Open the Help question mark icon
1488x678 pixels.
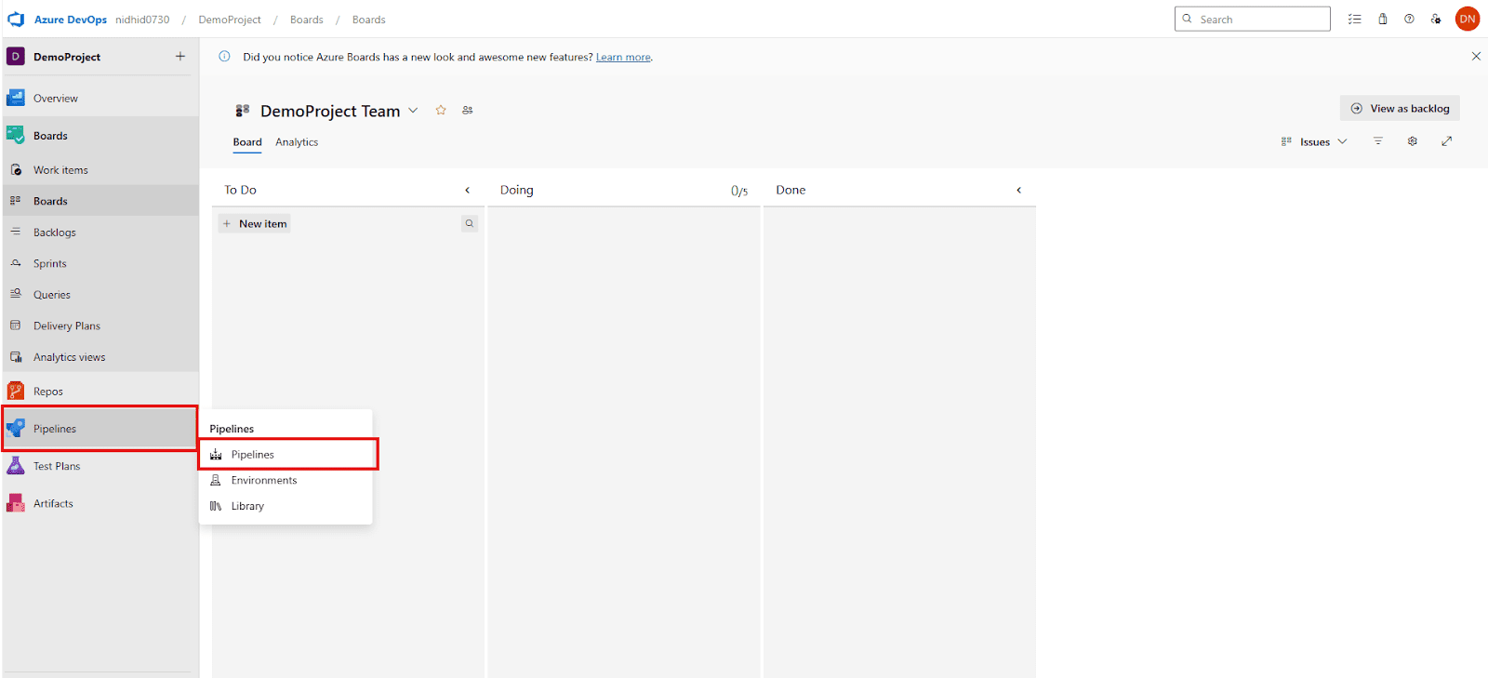(x=1410, y=19)
